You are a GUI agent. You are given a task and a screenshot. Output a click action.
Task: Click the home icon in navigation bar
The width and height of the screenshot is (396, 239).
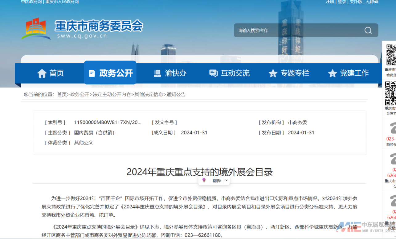[42, 73]
